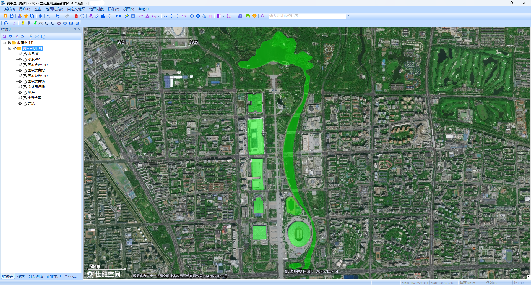This screenshot has height=285, width=531.
Task: Click the undo arrow icon
Action: [x=58, y=16]
